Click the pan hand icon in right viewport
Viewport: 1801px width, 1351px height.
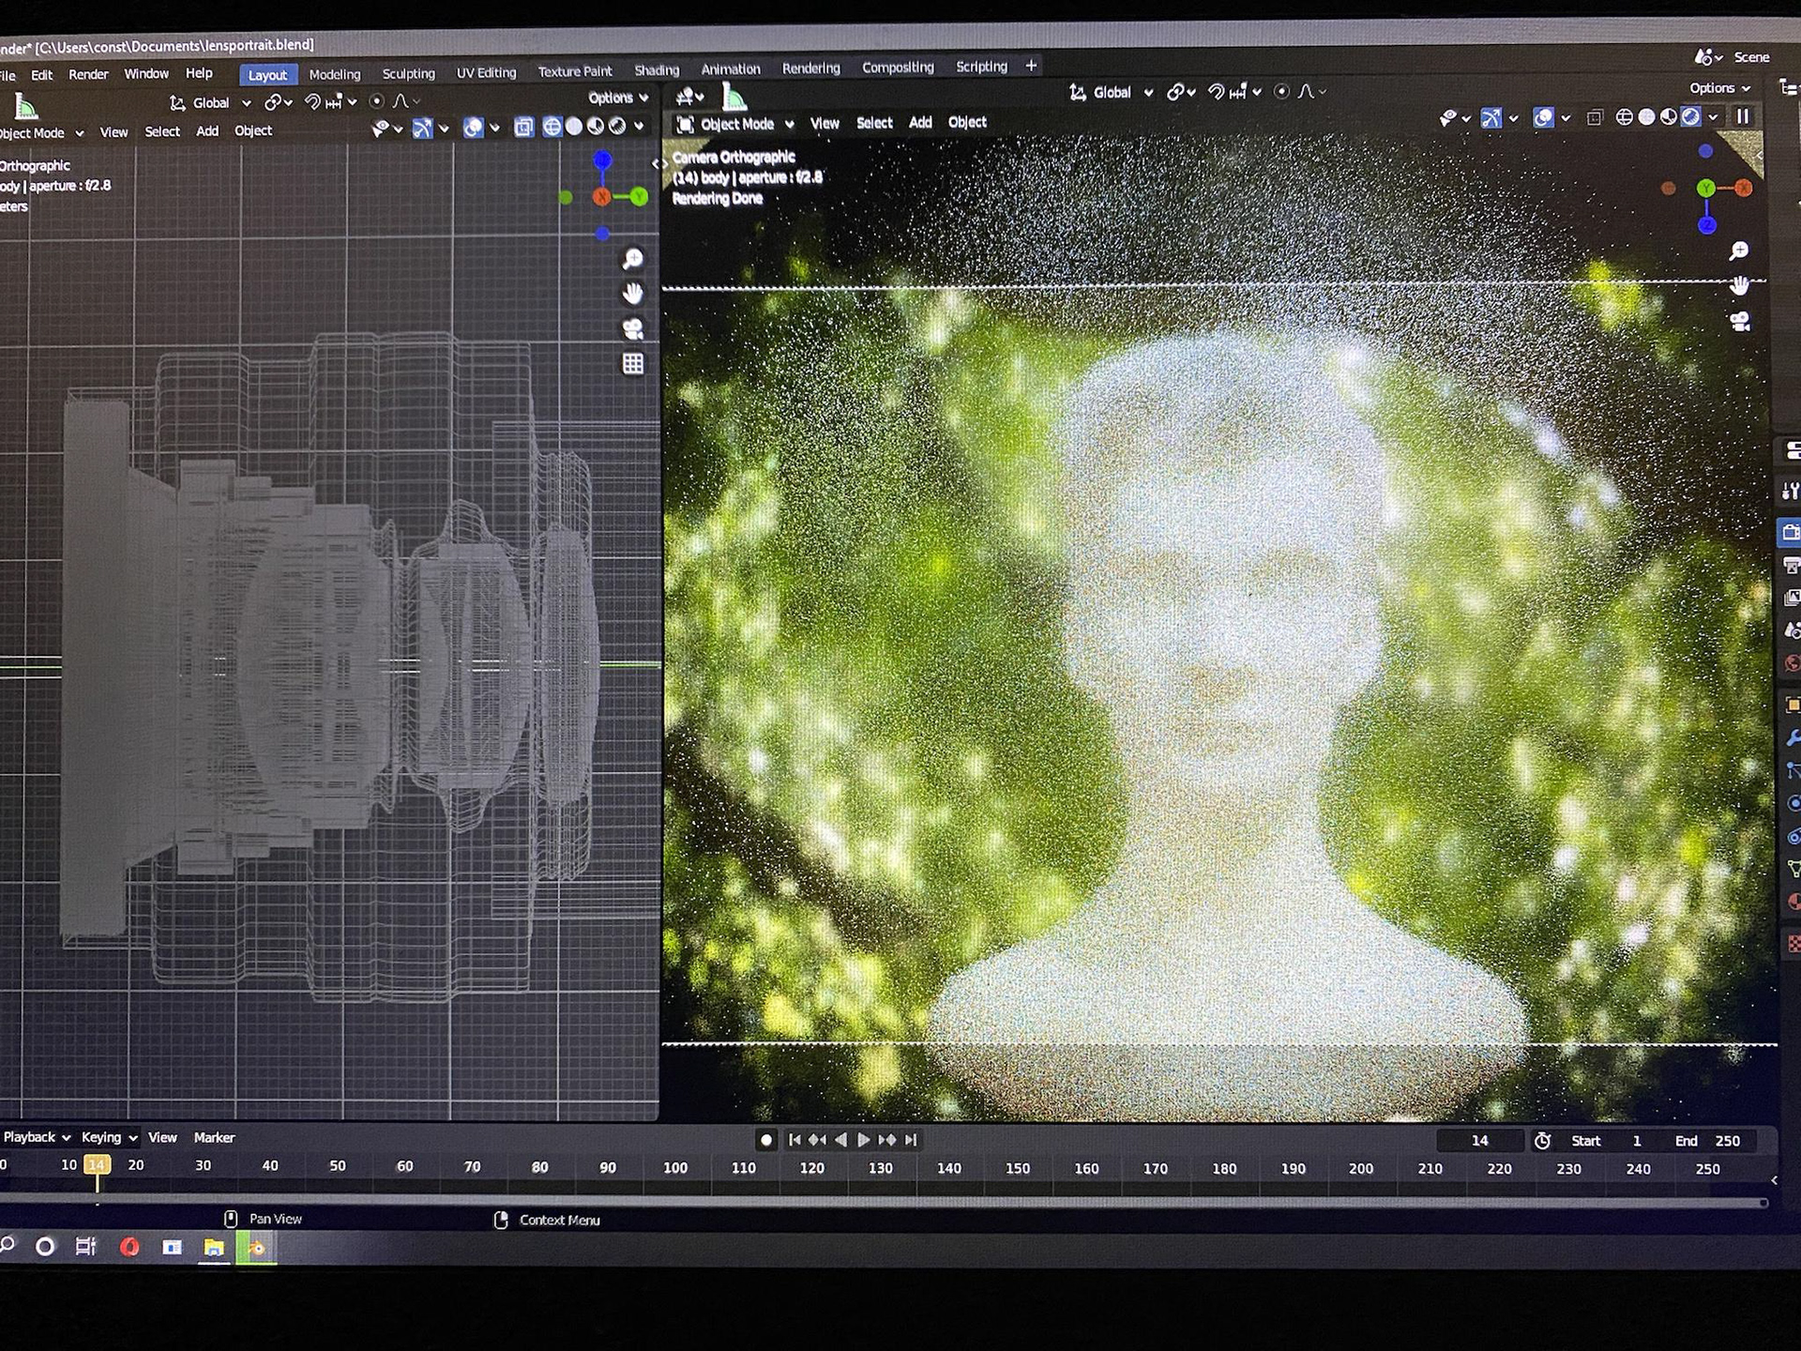click(x=1739, y=285)
